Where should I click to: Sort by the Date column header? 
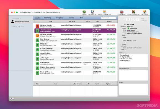(x=98, y=21)
